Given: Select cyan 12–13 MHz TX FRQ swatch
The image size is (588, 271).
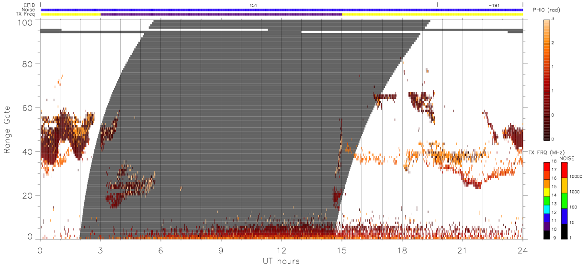Looking at the screenshot, I should pyautogui.click(x=546, y=209).
